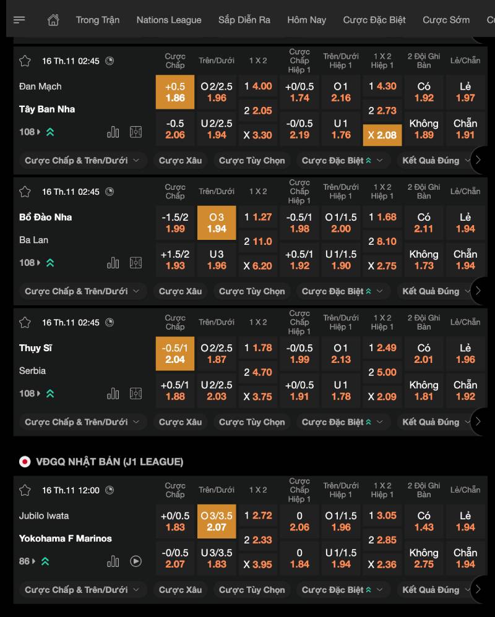The height and width of the screenshot is (617, 495).
Task: Go to the home page icon
Action: [53, 20]
